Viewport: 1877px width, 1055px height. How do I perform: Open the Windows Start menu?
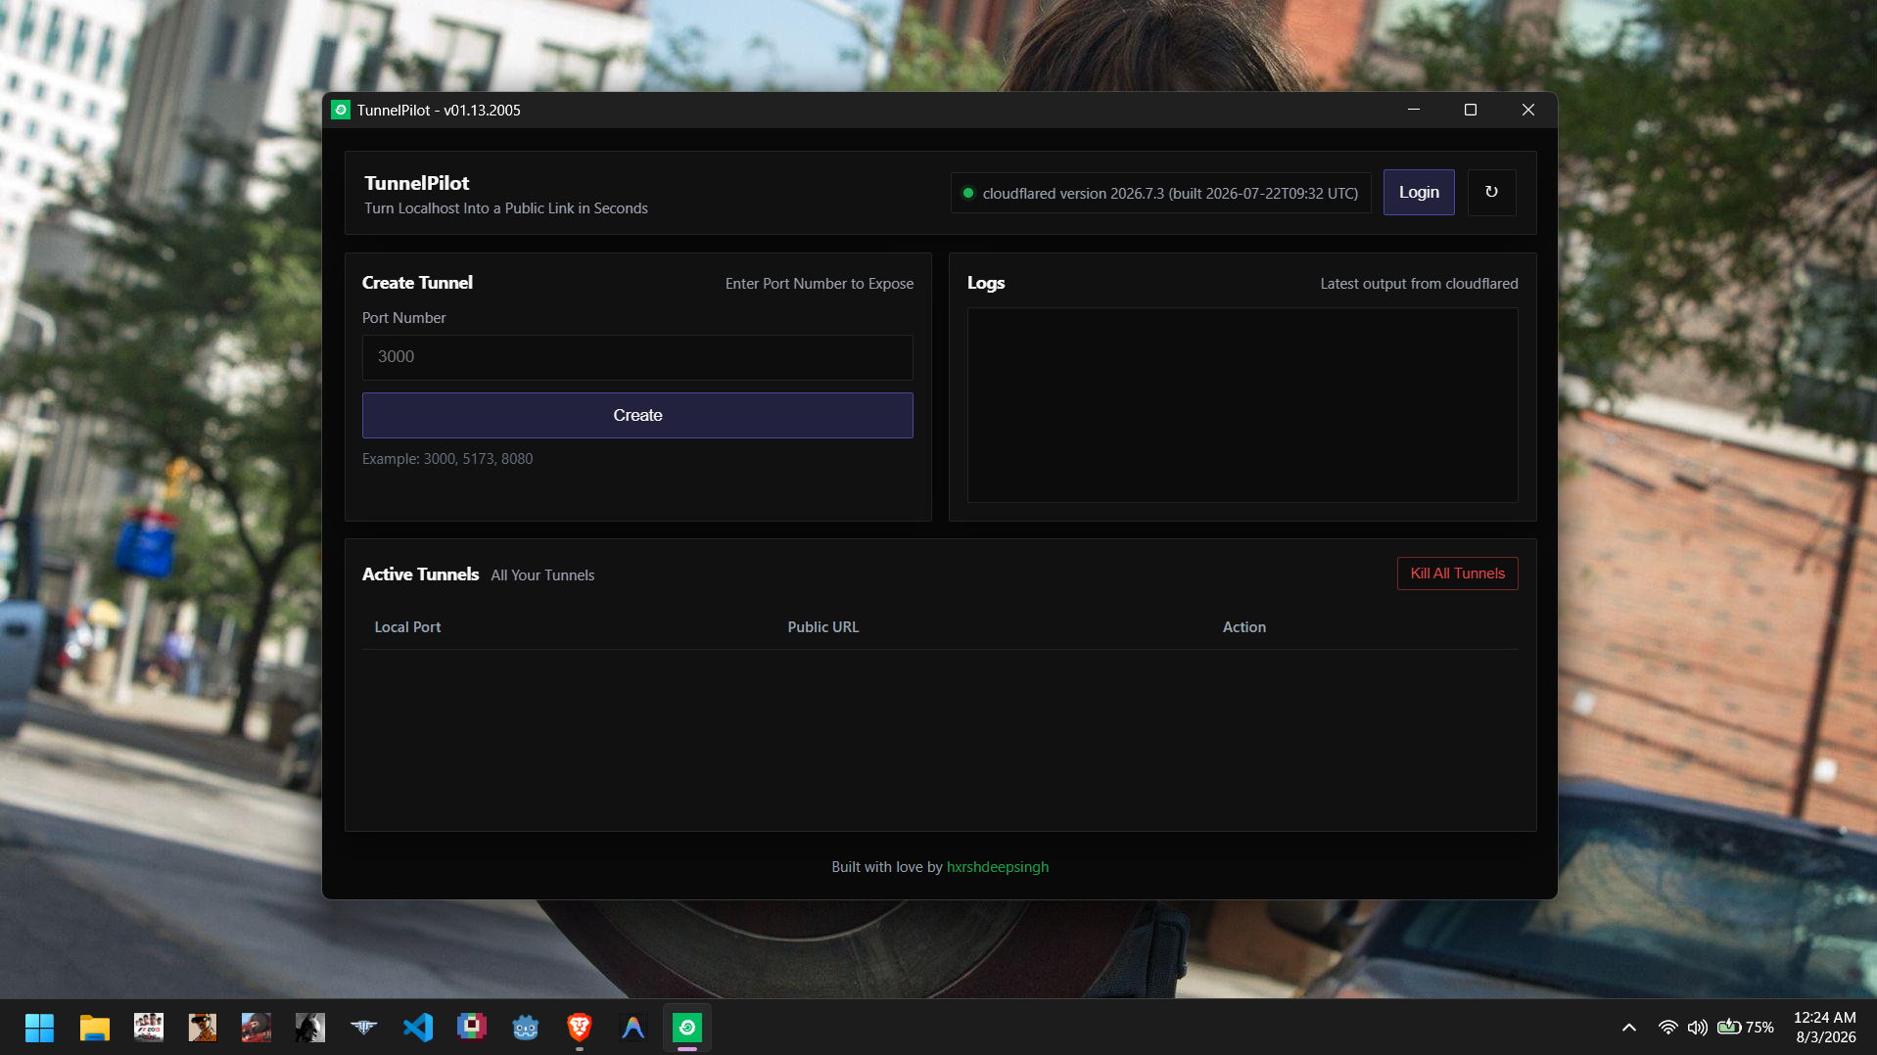(40, 1028)
